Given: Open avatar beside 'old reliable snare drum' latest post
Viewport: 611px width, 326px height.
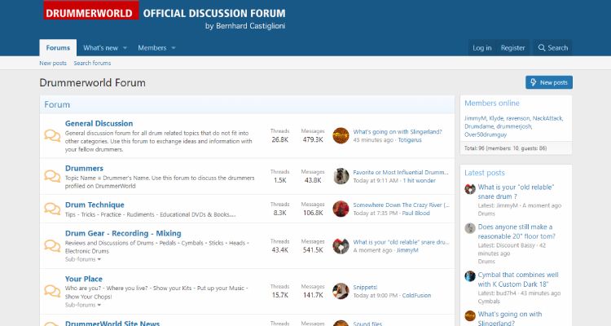Looking at the screenshot, I should [x=470, y=189].
